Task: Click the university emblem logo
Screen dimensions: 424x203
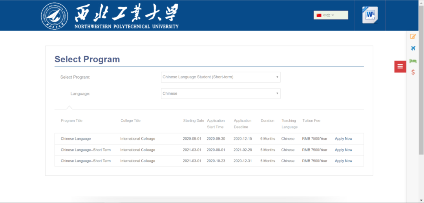Action: 55,16
